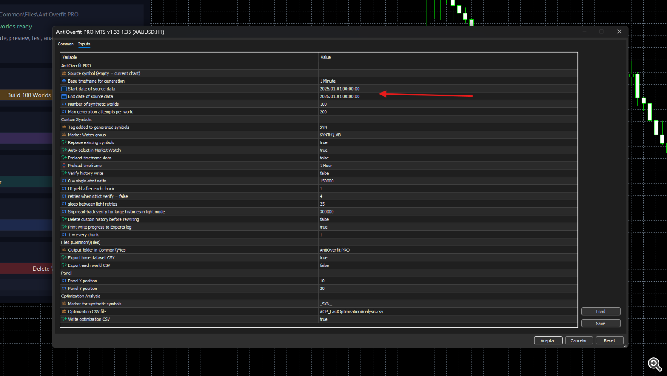Click the string icon beside Output folder in Common\Files
The height and width of the screenshot is (376, 667).
[x=64, y=250]
